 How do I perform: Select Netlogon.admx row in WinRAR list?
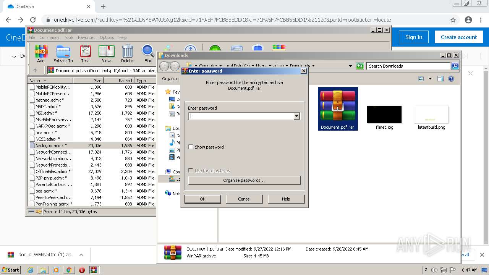[x=92, y=146]
